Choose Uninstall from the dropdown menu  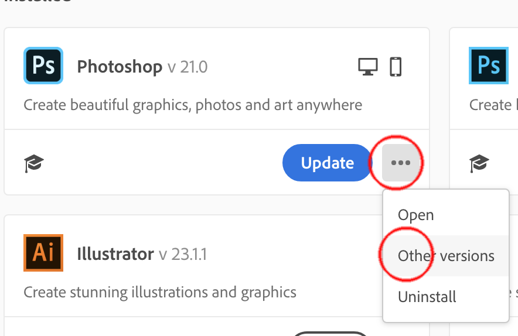point(427,297)
